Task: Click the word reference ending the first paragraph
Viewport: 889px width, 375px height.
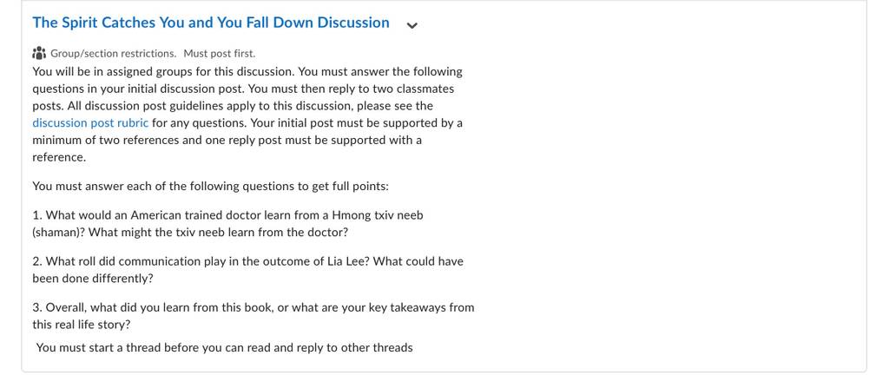Action: click(59, 157)
